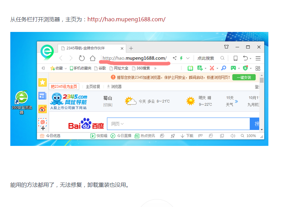Open the hamburger main menu
Viewport: 288px width, 207px height.
tap(258, 58)
